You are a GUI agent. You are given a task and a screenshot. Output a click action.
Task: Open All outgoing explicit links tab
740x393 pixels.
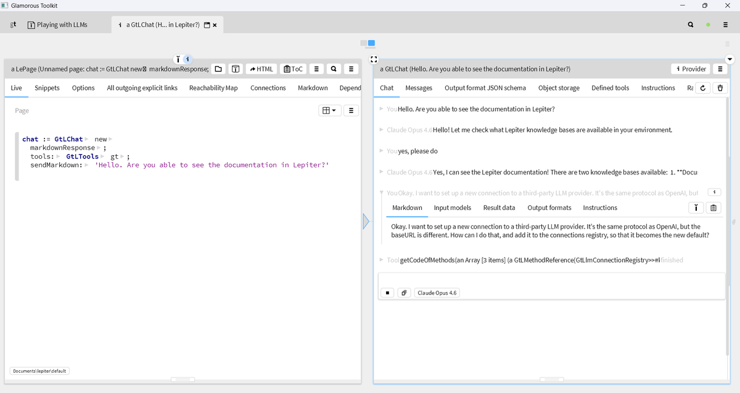(x=142, y=88)
